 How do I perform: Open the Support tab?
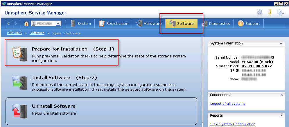(x=248, y=23)
